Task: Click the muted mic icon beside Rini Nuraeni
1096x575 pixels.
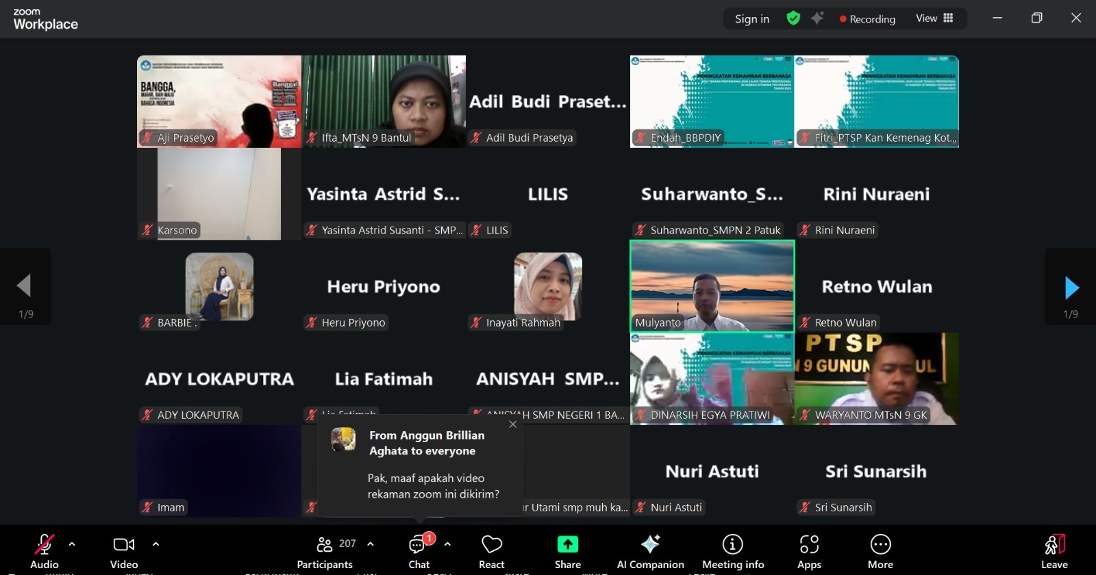Action: [x=804, y=230]
